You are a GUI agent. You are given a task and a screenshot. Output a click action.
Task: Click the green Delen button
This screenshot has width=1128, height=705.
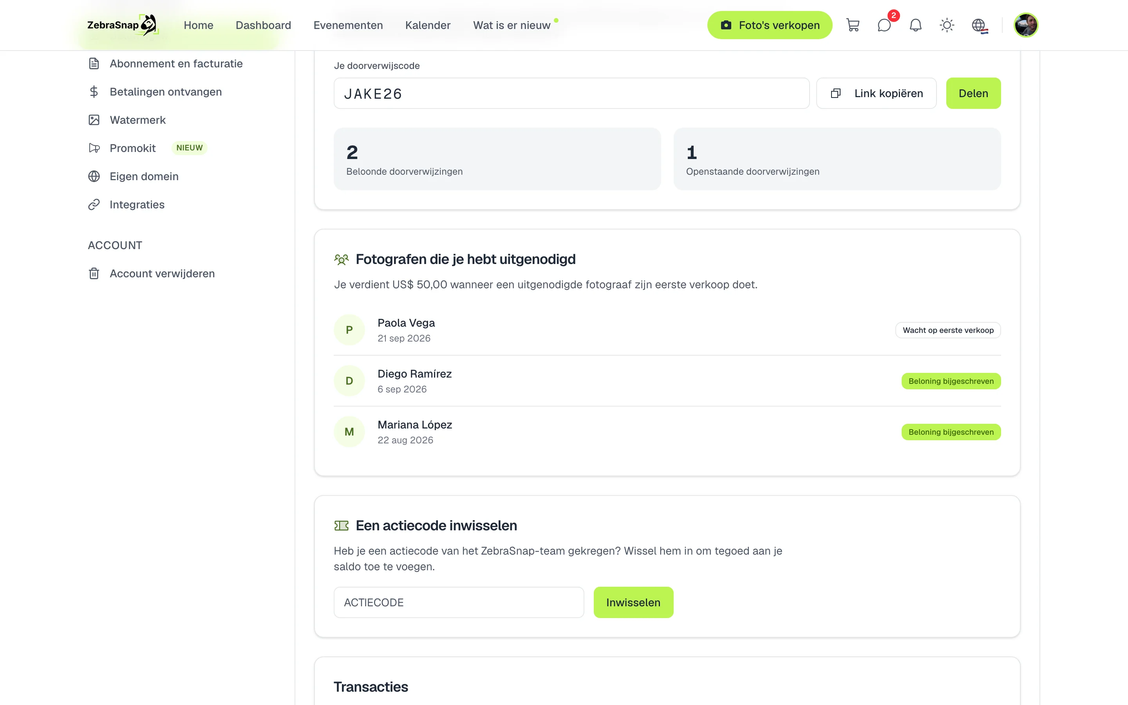pos(973,93)
